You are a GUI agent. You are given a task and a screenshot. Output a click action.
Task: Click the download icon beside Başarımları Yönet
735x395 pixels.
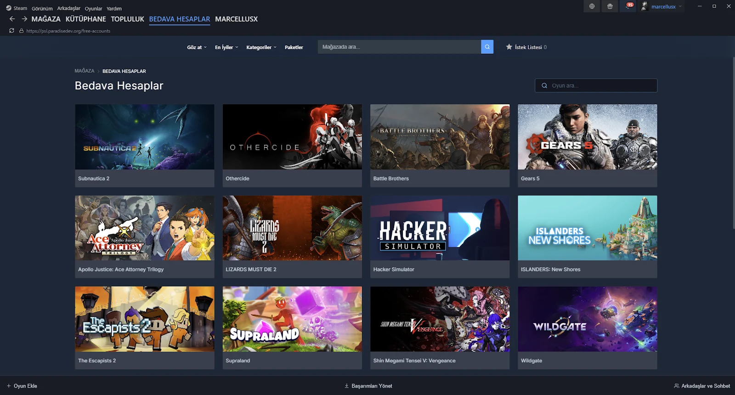coord(347,386)
